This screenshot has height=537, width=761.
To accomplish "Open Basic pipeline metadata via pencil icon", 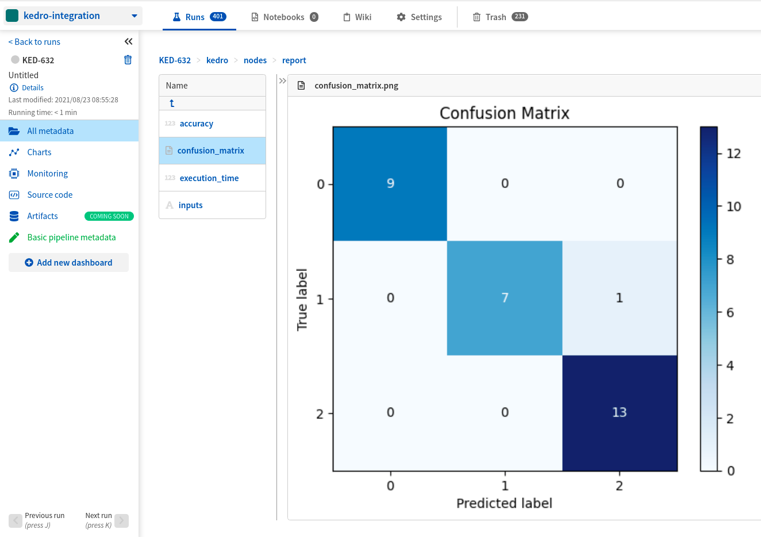I will (x=14, y=237).
